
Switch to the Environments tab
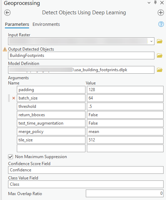coord(46,24)
